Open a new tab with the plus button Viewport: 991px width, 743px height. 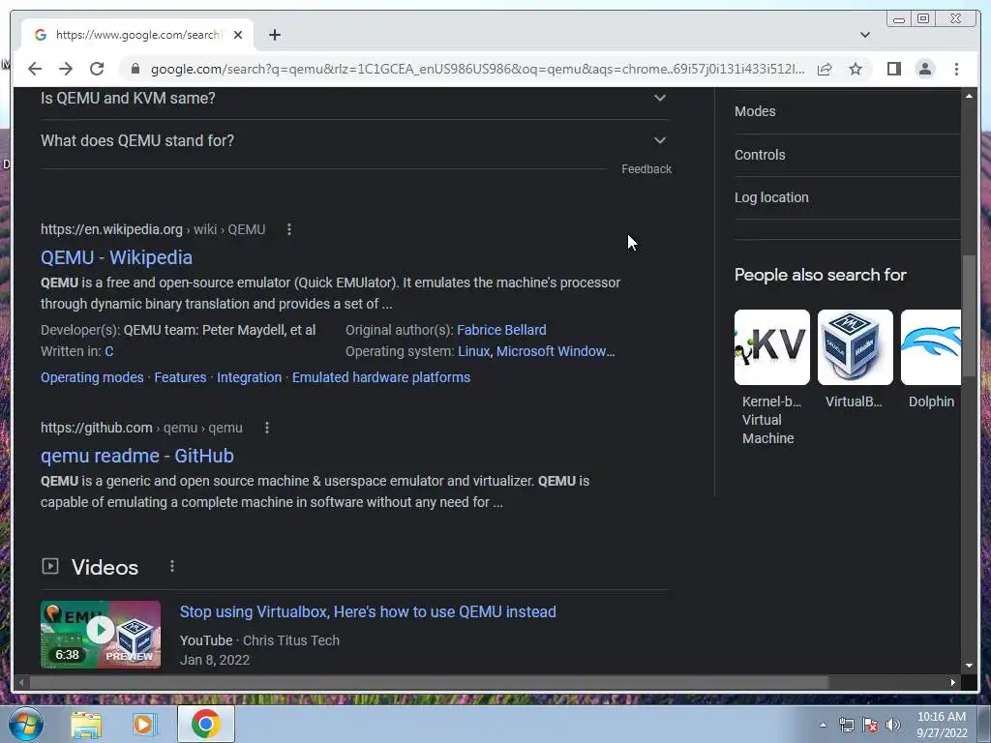tap(274, 35)
